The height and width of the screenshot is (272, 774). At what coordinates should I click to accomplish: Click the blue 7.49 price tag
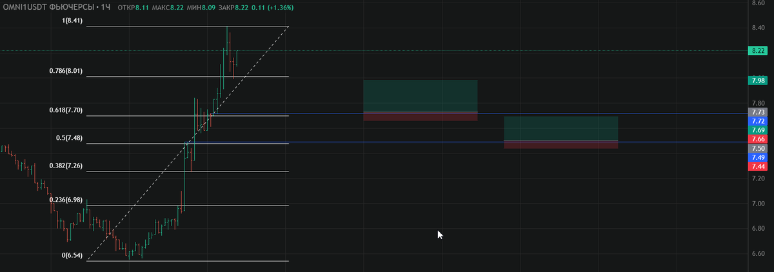pyautogui.click(x=758, y=157)
